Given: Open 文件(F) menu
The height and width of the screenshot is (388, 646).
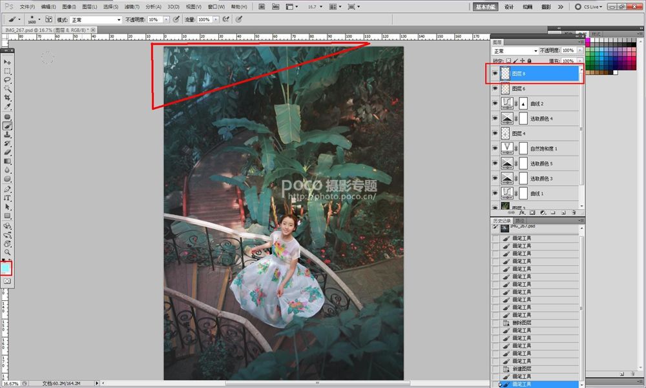Looking at the screenshot, I should tap(27, 6).
